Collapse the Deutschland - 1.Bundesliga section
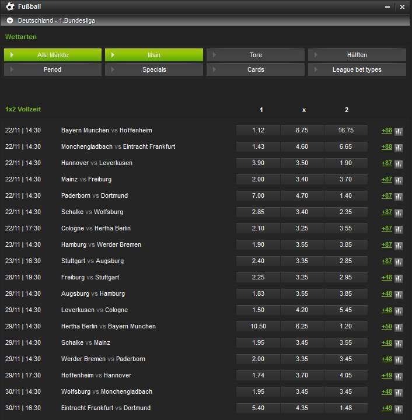This screenshot has height=420, width=412. click(10, 20)
